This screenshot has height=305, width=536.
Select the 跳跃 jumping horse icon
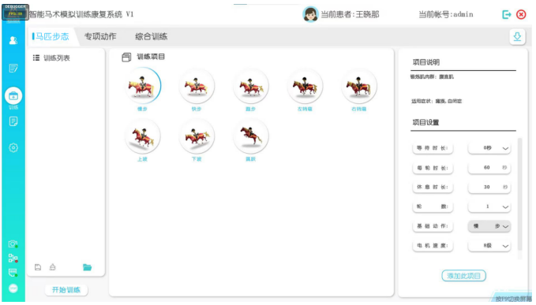[251, 136]
